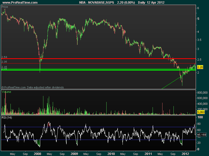Click the 80 value on RSI axis
This screenshot has height=156, width=209.
point(199,124)
